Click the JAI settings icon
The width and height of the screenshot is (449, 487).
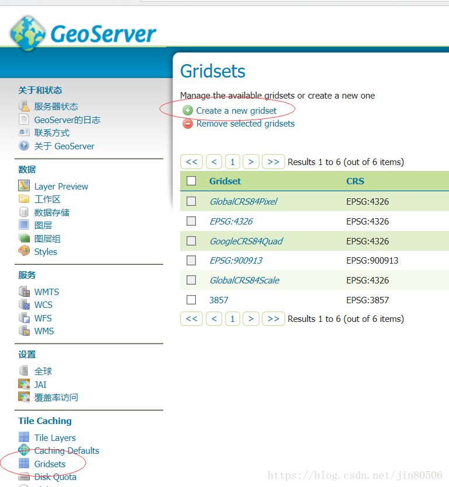pyautogui.click(x=24, y=384)
